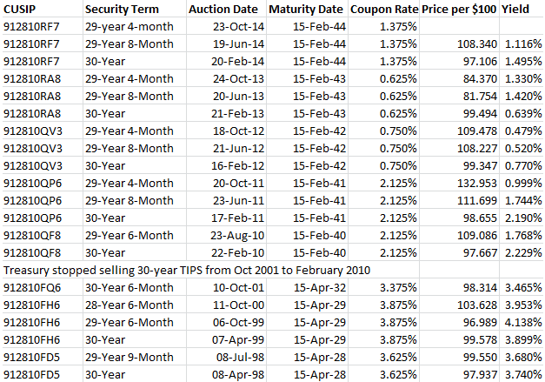Select the Auction Date column header
This screenshot has height=382, width=545.
pos(223,10)
